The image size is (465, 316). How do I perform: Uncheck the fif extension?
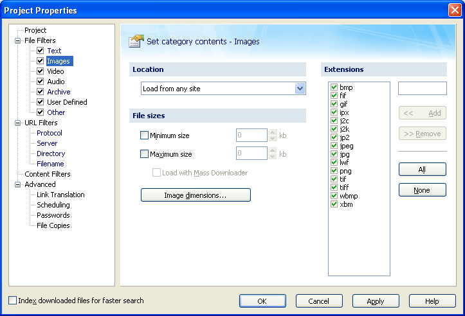[334, 95]
